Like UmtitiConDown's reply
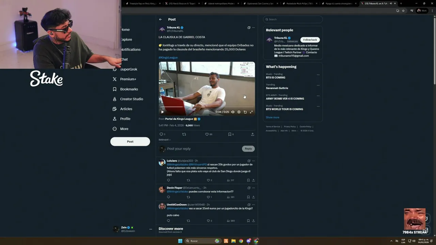This screenshot has width=436, height=245. (208, 221)
